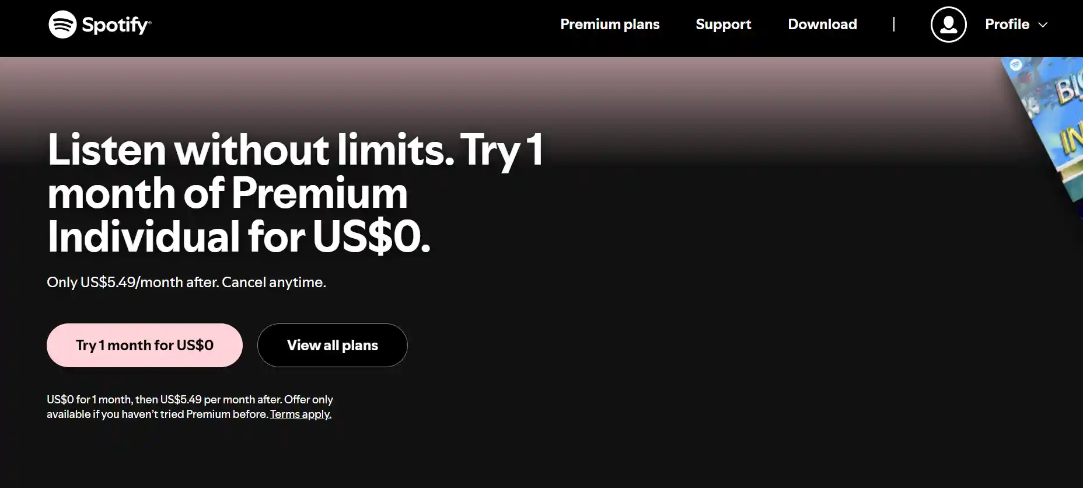
Task: Click the 'Only US$5.49/month after' subtext
Action: [x=186, y=283]
